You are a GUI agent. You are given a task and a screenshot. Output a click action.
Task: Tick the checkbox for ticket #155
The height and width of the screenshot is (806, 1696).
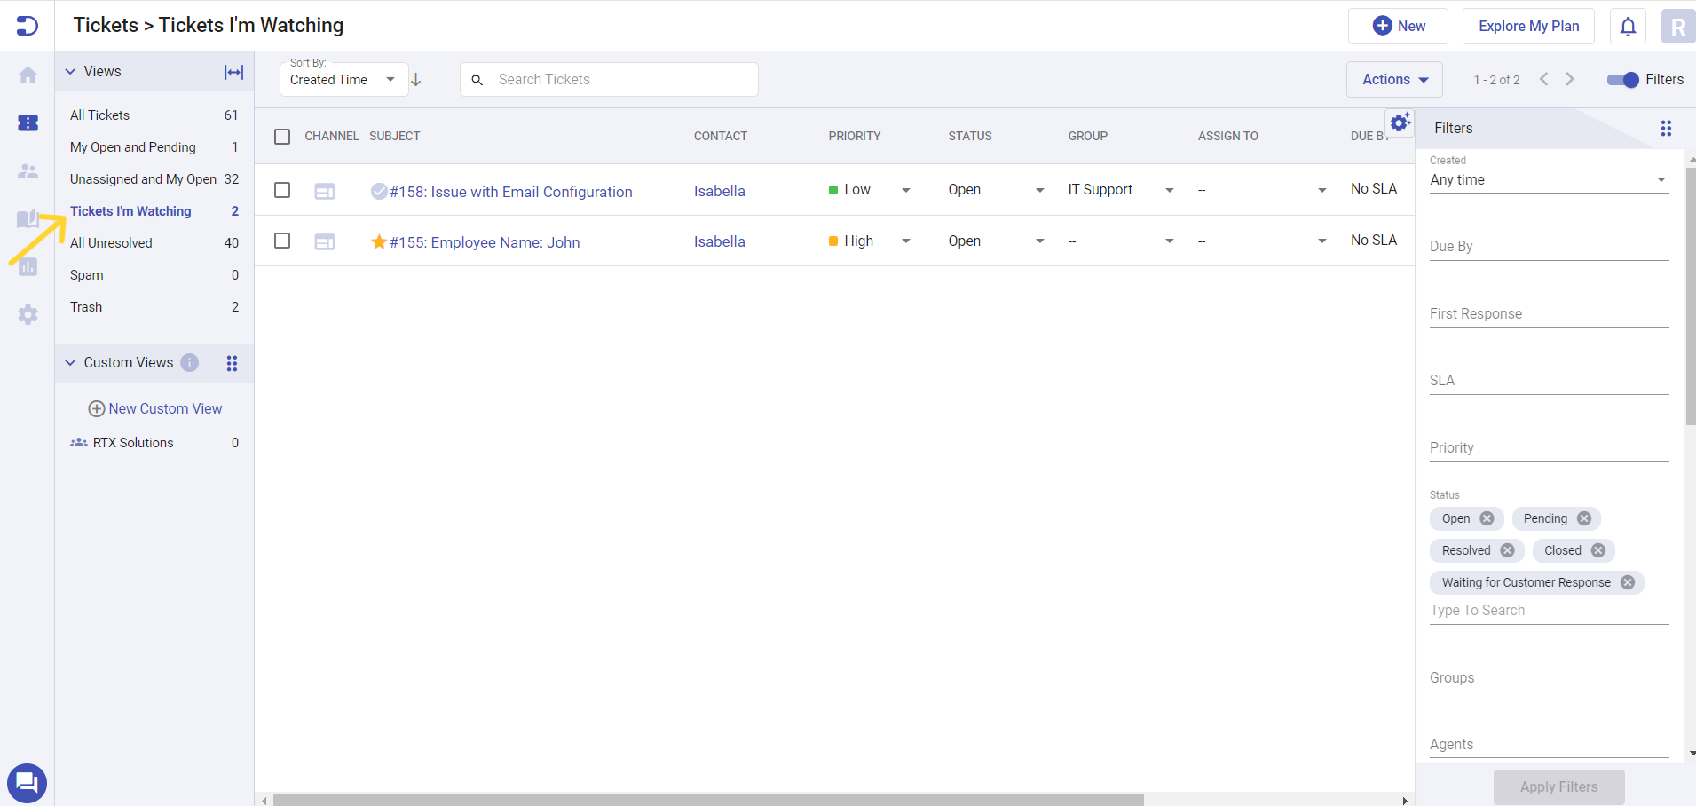(282, 240)
